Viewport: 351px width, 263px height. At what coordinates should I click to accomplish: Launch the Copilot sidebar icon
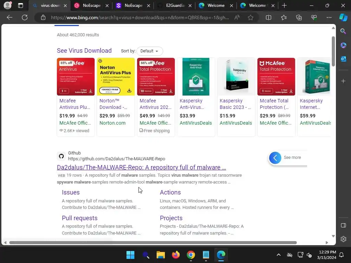click(343, 17)
